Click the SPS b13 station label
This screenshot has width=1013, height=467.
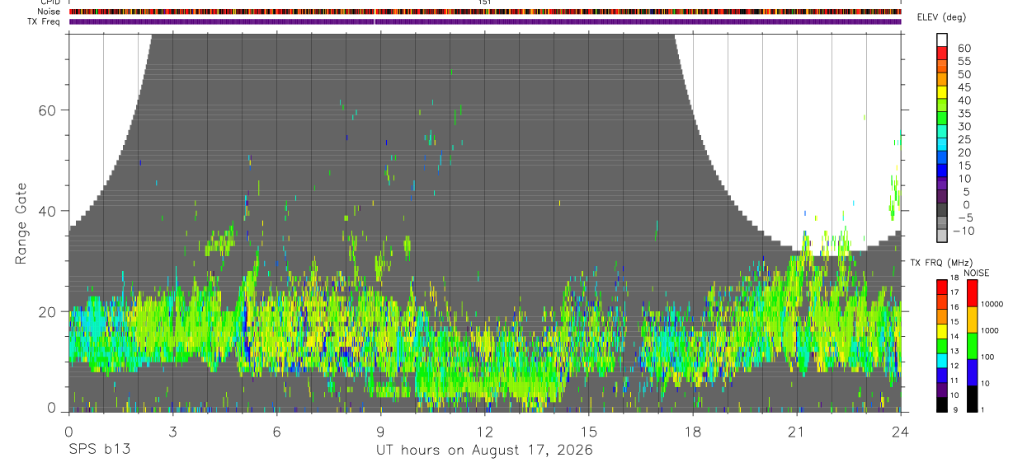click(99, 451)
